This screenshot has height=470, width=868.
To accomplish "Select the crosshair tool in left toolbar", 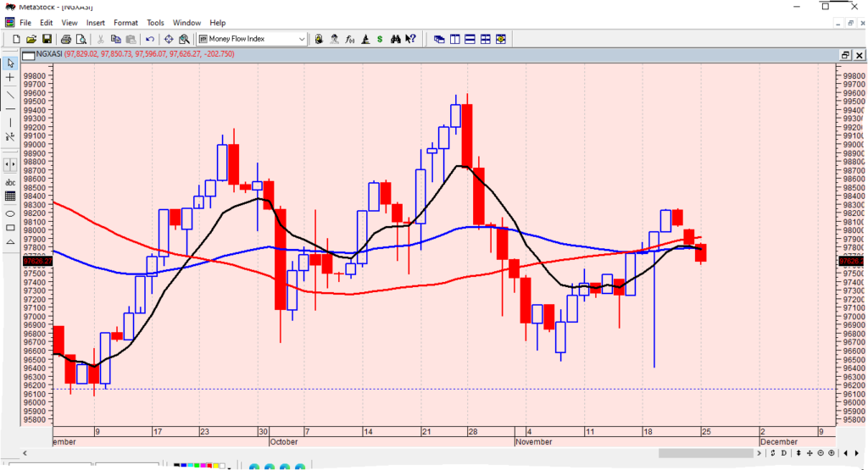I will coord(10,77).
